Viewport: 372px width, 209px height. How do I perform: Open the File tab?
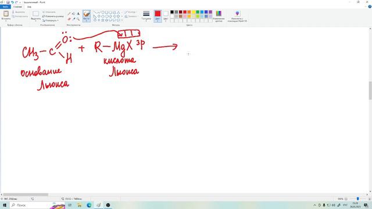click(5, 6)
